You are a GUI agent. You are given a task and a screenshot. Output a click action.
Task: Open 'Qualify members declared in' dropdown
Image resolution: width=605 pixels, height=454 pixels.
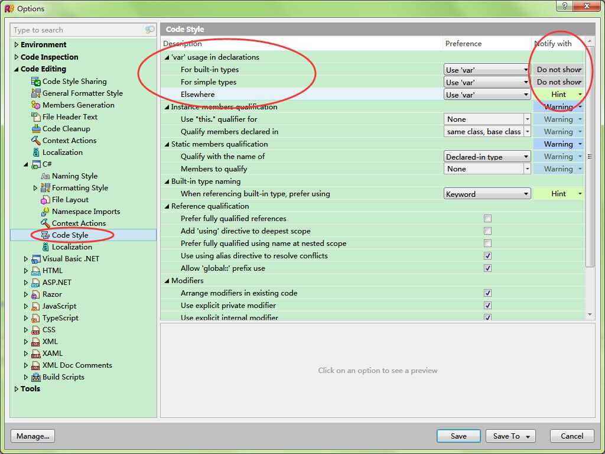[487, 132]
